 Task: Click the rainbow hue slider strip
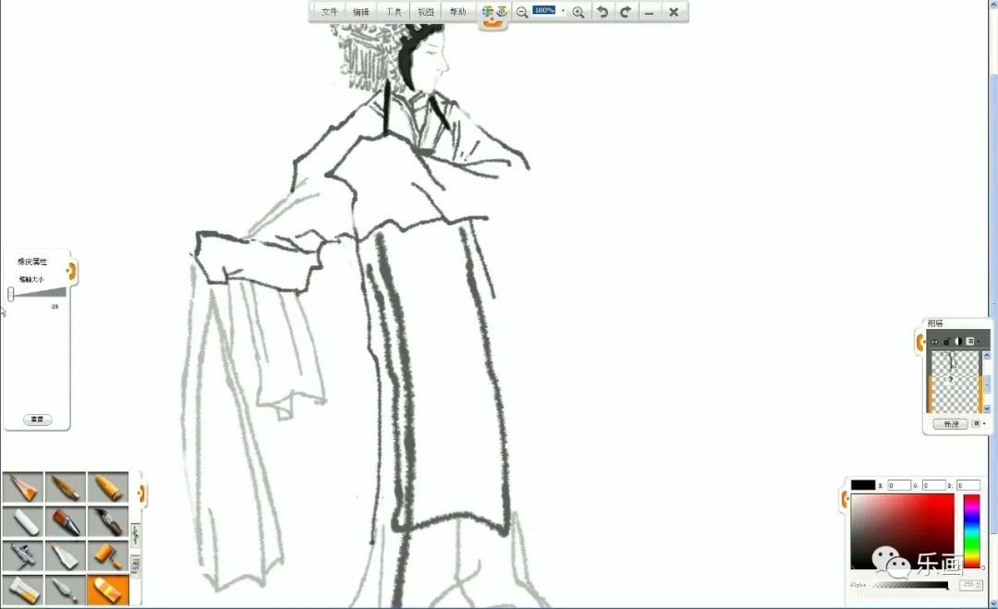coord(971,530)
